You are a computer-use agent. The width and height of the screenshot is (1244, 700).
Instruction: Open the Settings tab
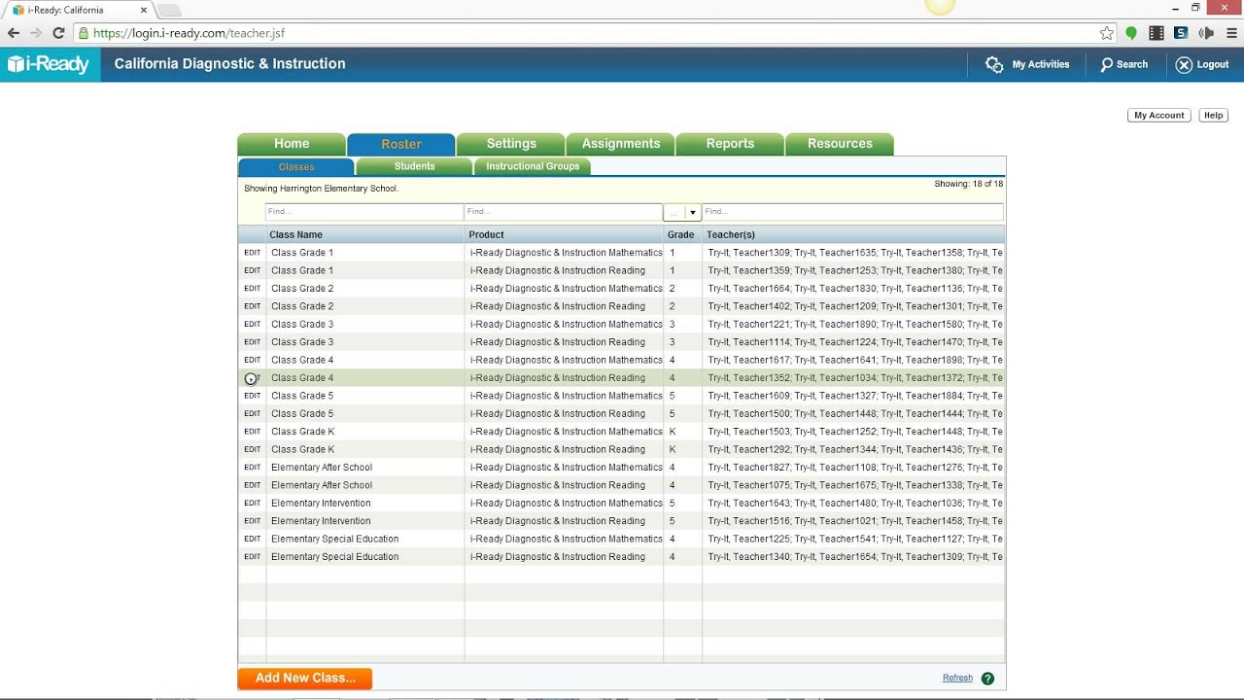pyautogui.click(x=511, y=144)
